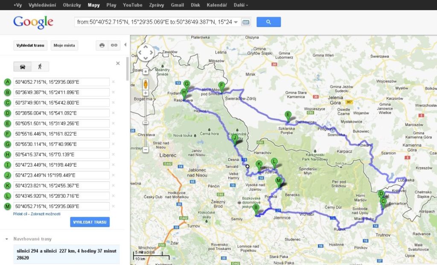Open the Další dropdown in top bar

click(241, 5)
